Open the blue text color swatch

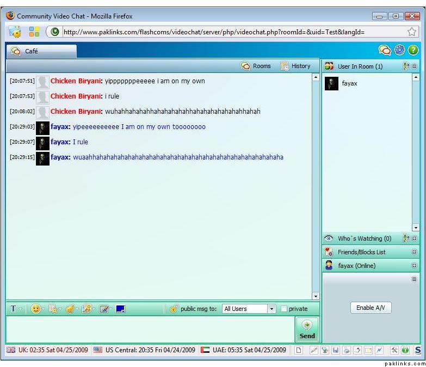pyautogui.click(x=120, y=309)
